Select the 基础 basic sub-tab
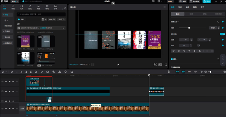The height and width of the screenshot is (117, 226). coord(178,14)
